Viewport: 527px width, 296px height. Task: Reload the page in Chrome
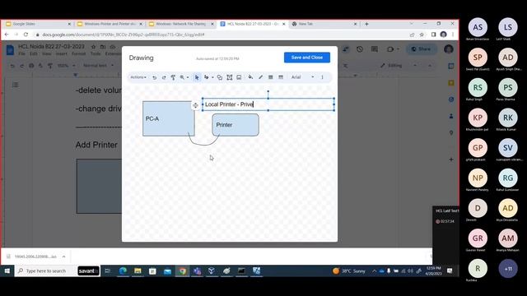[26, 35]
